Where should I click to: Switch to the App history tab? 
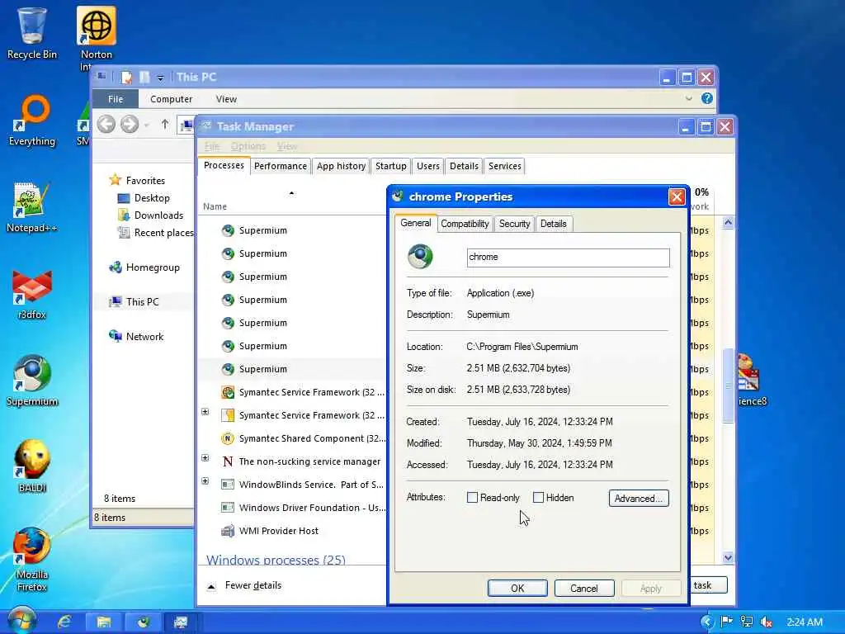coord(341,166)
